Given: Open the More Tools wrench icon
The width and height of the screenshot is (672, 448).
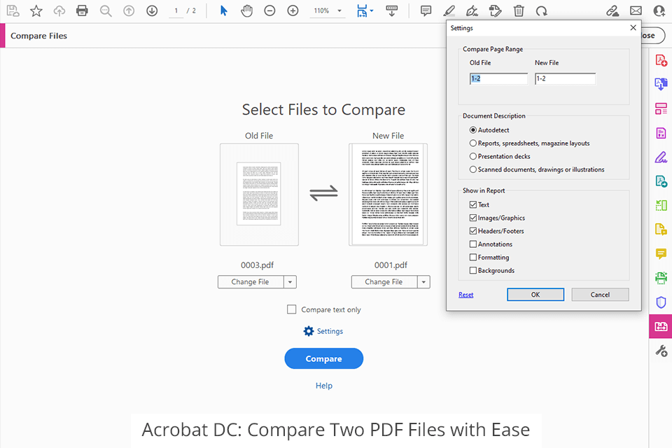Looking at the screenshot, I should (661, 351).
